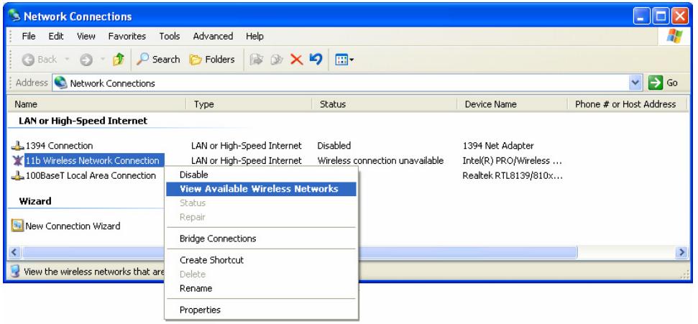Click Network Connections title bar icon
Image resolution: width=698 pixels, height=324 pixels.
point(14,16)
